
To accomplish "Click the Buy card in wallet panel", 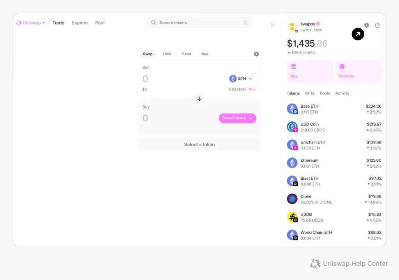I will (310, 71).
